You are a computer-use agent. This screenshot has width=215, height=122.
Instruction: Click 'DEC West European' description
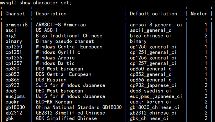pyautogui.click(x=59, y=91)
